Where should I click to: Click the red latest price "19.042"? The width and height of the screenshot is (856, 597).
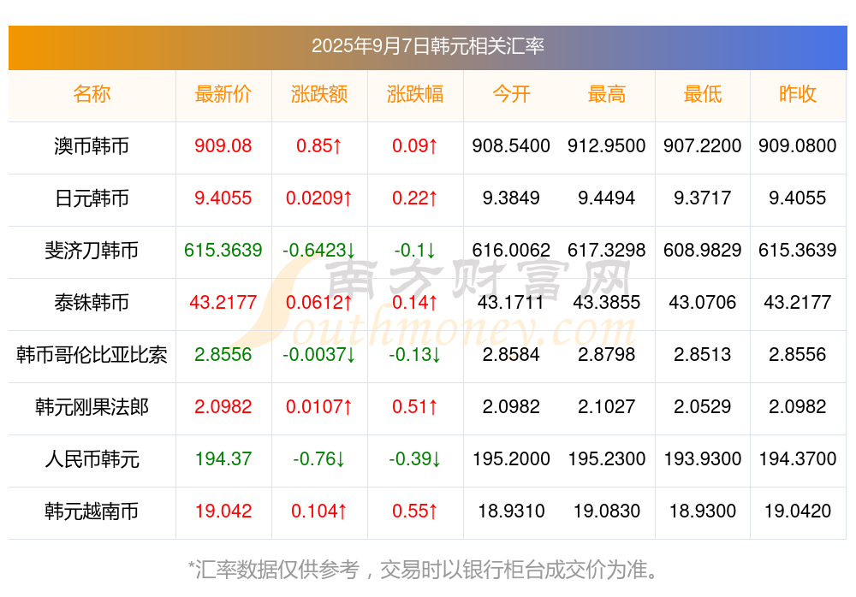[223, 511]
